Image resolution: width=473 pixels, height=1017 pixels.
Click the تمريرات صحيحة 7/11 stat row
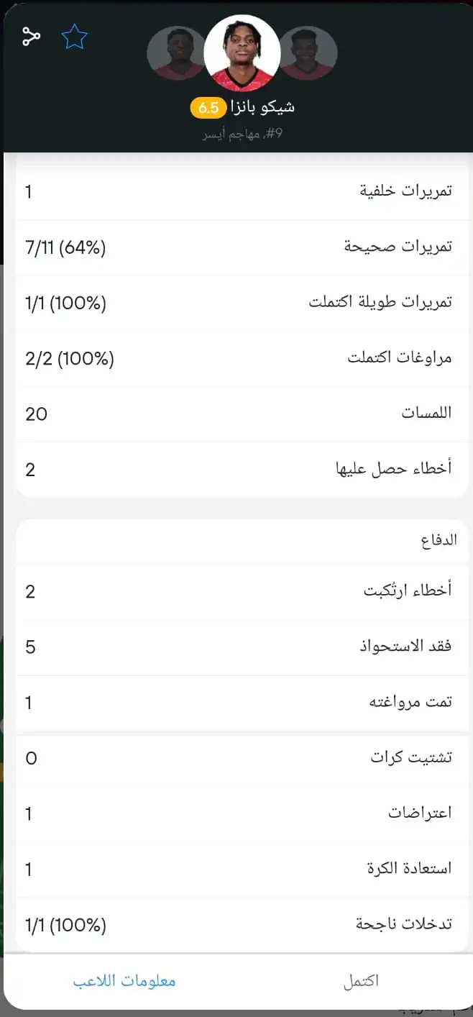click(x=237, y=247)
